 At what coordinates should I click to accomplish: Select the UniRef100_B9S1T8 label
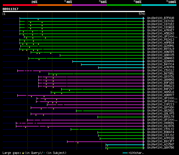[x=161, y=117]
